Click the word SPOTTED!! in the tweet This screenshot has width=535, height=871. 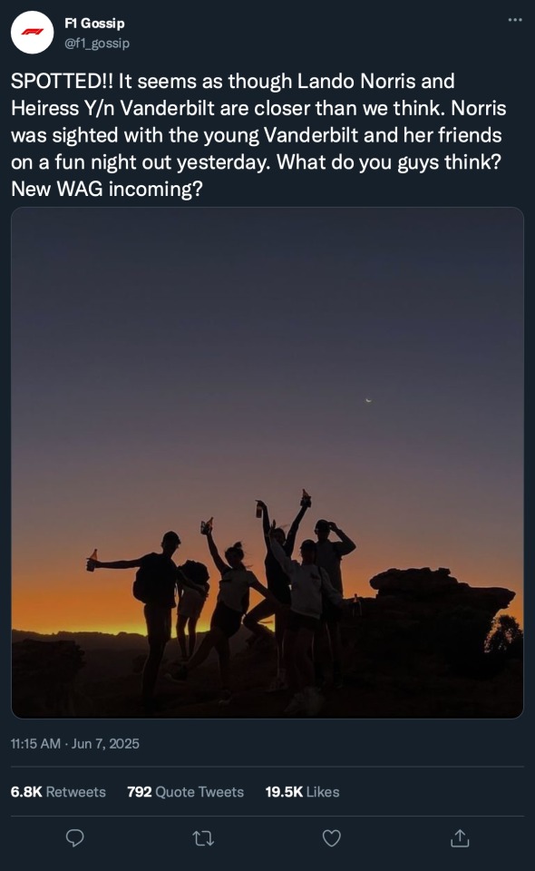pos(62,81)
